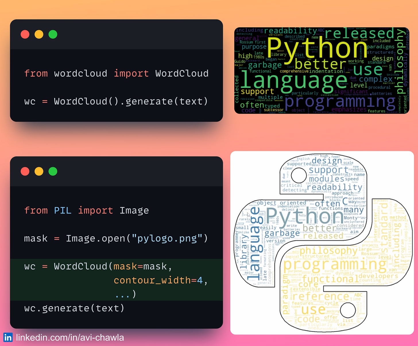Click the line "from wordcloud import WordCloud"
418x346 pixels.
coord(116,73)
